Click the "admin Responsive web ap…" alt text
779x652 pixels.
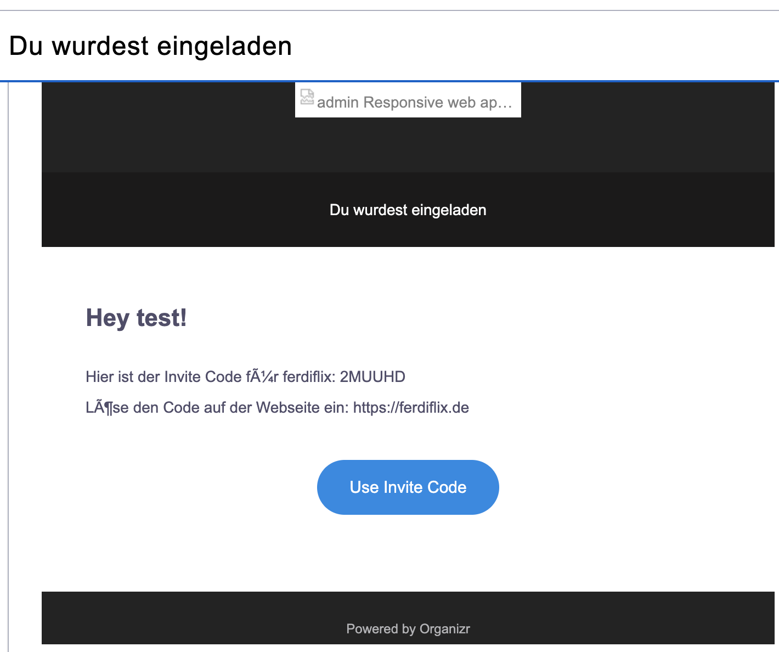point(414,103)
